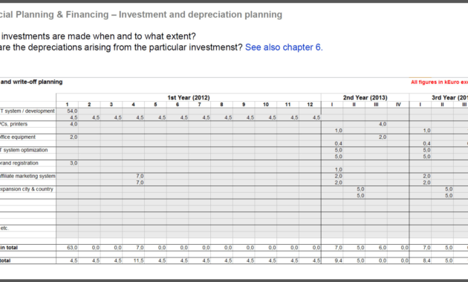Select the 'T system optimization' row label
Viewport: 468px width, 282px height.
(x=24, y=150)
